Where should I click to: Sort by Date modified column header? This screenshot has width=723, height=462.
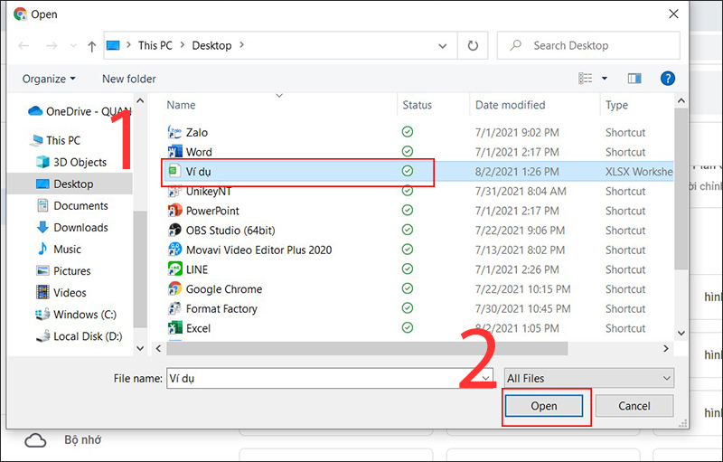[x=510, y=105]
